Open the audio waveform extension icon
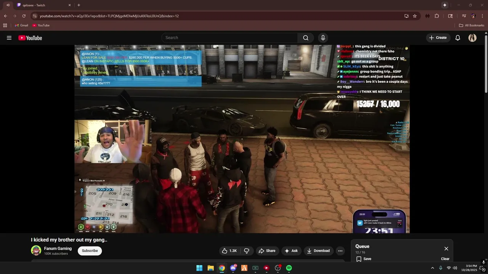Viewport: 488px width, 274px height. (427, 16)
